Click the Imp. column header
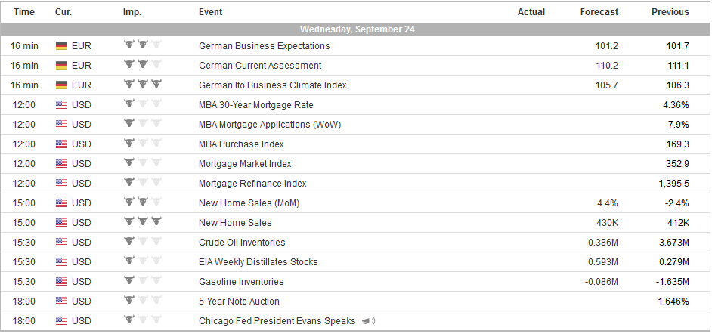The width and height of the screenshot is (712, 334). [132, 12]
